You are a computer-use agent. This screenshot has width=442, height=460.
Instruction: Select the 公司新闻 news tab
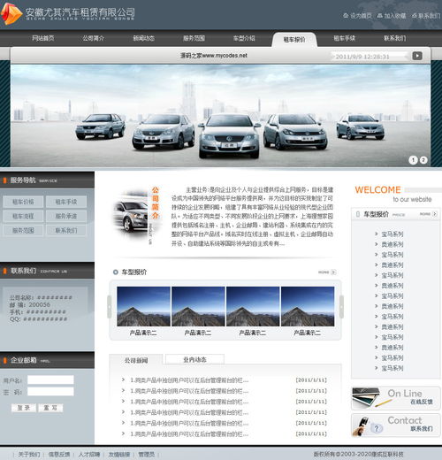[136, 360]
